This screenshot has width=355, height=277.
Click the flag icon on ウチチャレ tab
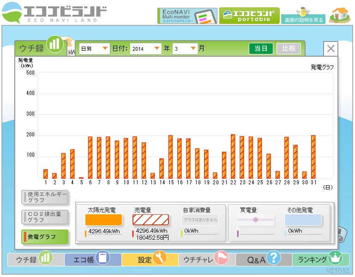[221, 257]
